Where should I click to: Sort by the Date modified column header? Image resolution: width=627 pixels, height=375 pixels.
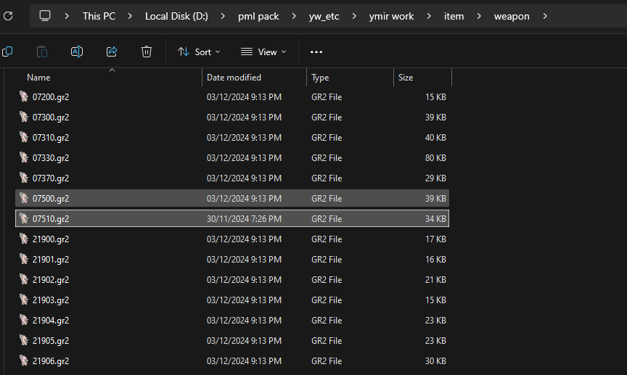coord(234,78)
